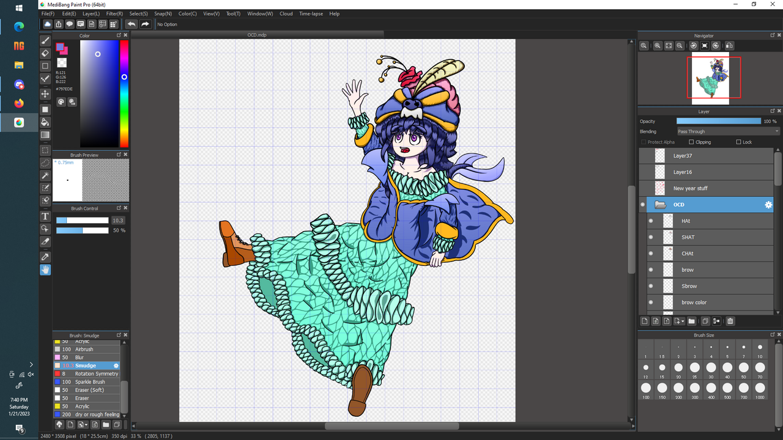783x440 pixels.
Task: Click the Undo arrow in the toolbar
Action: (132, 24)
